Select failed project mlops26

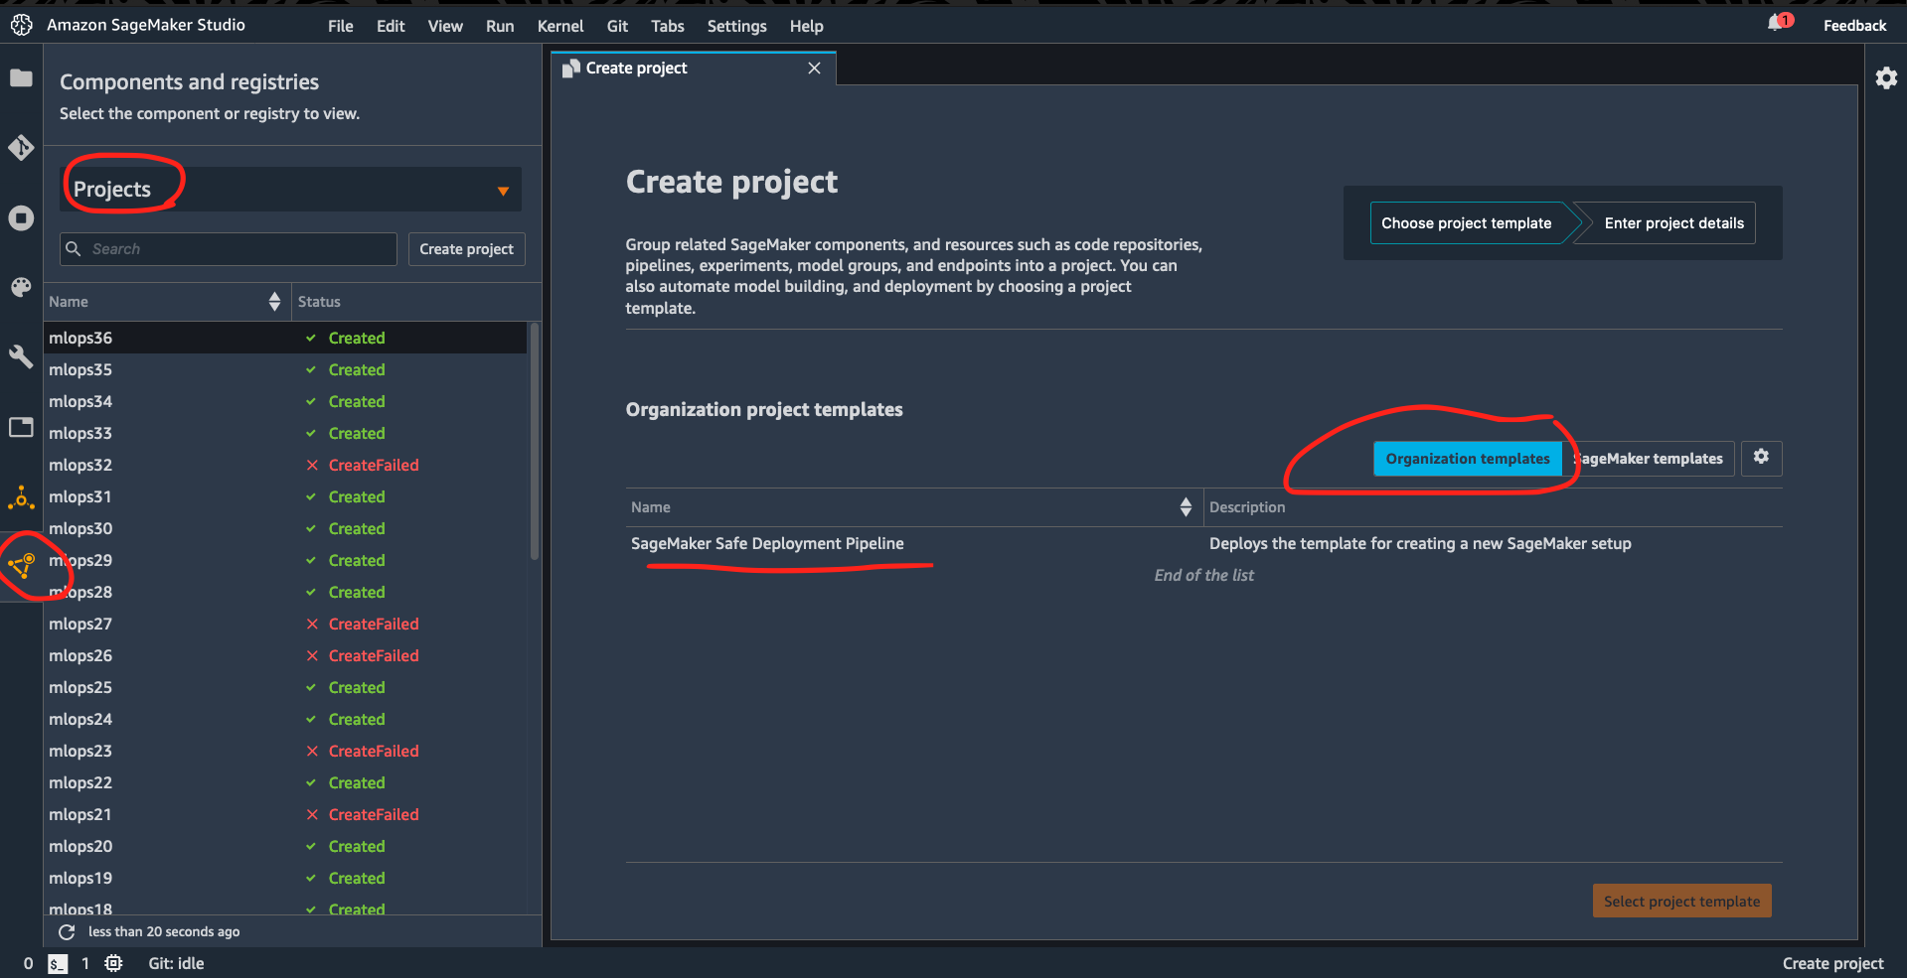[285, 655]
